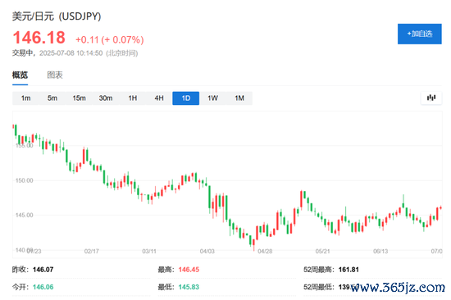
Task: Select the 1D interval
Action: tap(186, 98)
